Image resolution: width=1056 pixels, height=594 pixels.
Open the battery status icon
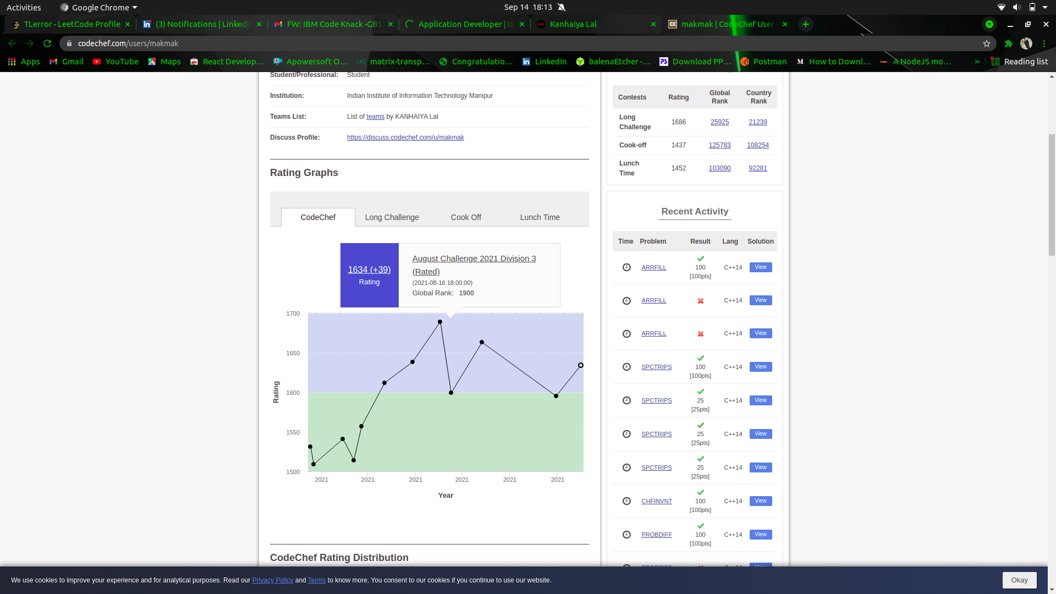pos(1032,7)
